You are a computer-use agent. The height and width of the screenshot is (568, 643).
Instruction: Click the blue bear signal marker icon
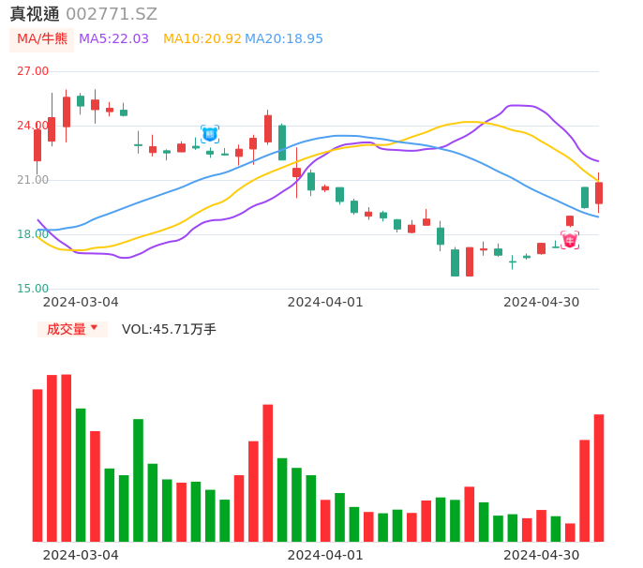(x=210, y=134)
